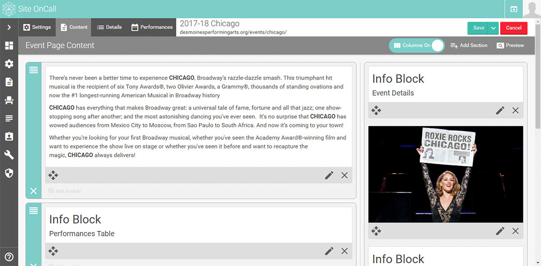Edit the CHICAGO text module with the pencil

click(x=329, y=175)
